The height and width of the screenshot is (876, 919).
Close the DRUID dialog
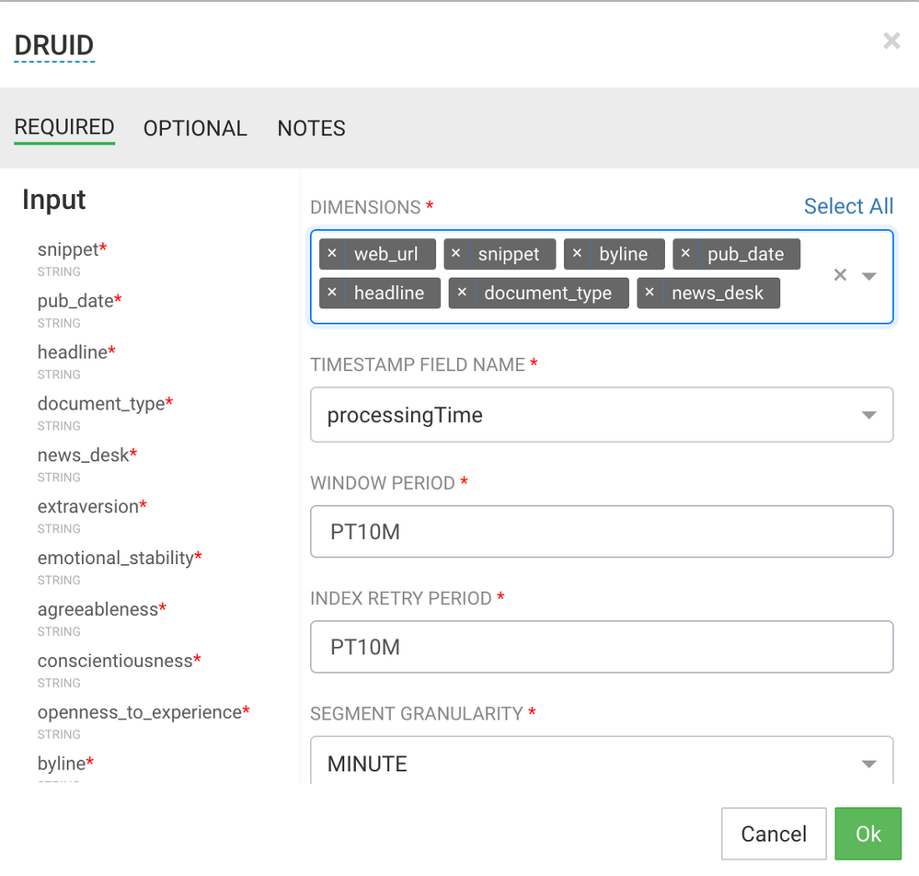tap(891, 41)
